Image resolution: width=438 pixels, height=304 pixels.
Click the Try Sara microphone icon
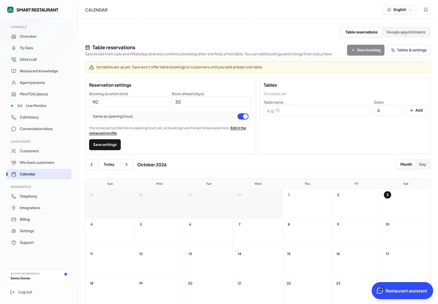[14, 48]
